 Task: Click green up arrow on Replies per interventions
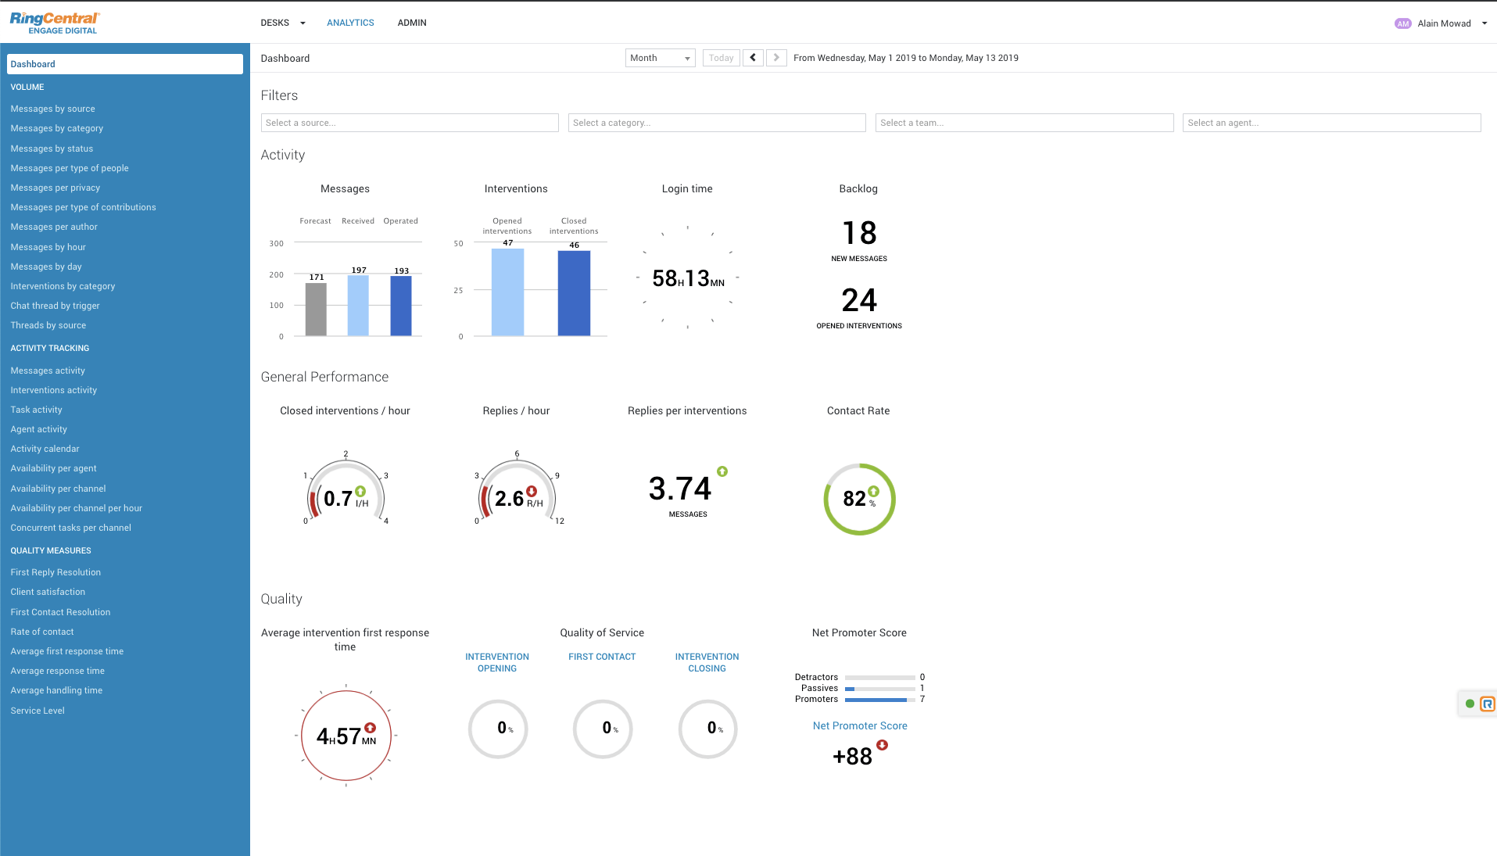point(722,471)
